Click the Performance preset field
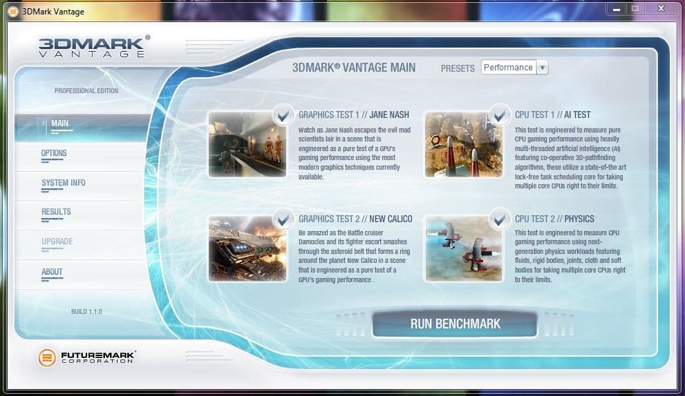 (509, 68)
